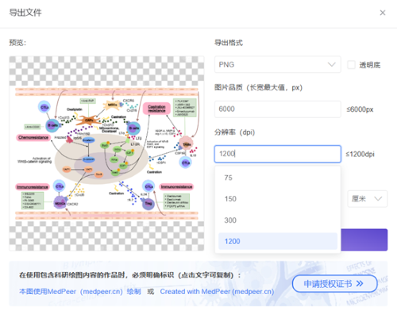397x310 pixels.
Task: Copy the Created with MedPeer (medpeer.cn) text
Action: click(x=217, y=292)
